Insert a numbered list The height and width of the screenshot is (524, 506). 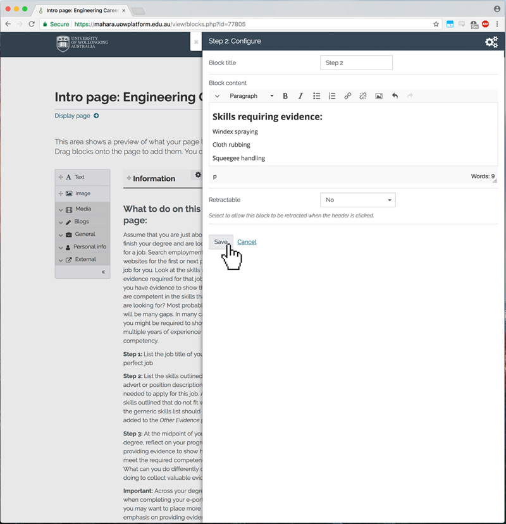coord(332,96)
